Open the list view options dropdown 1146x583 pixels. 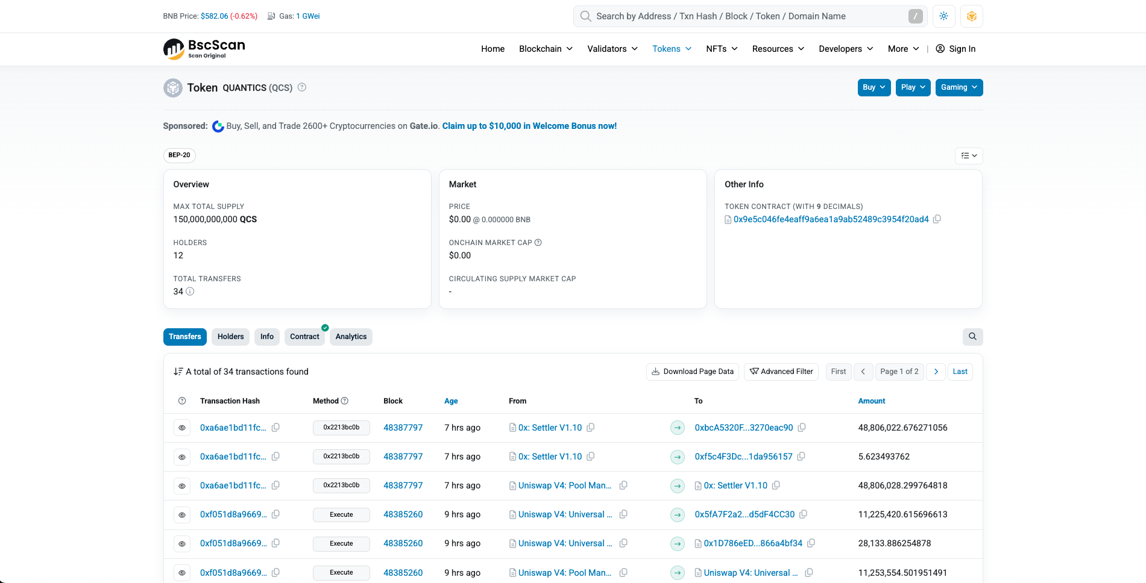969,156
